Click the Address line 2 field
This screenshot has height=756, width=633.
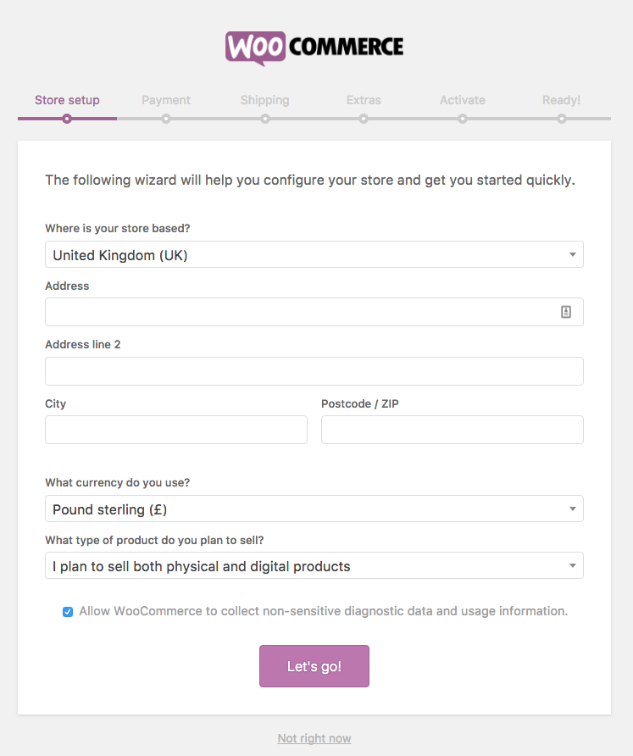[314, 371]
